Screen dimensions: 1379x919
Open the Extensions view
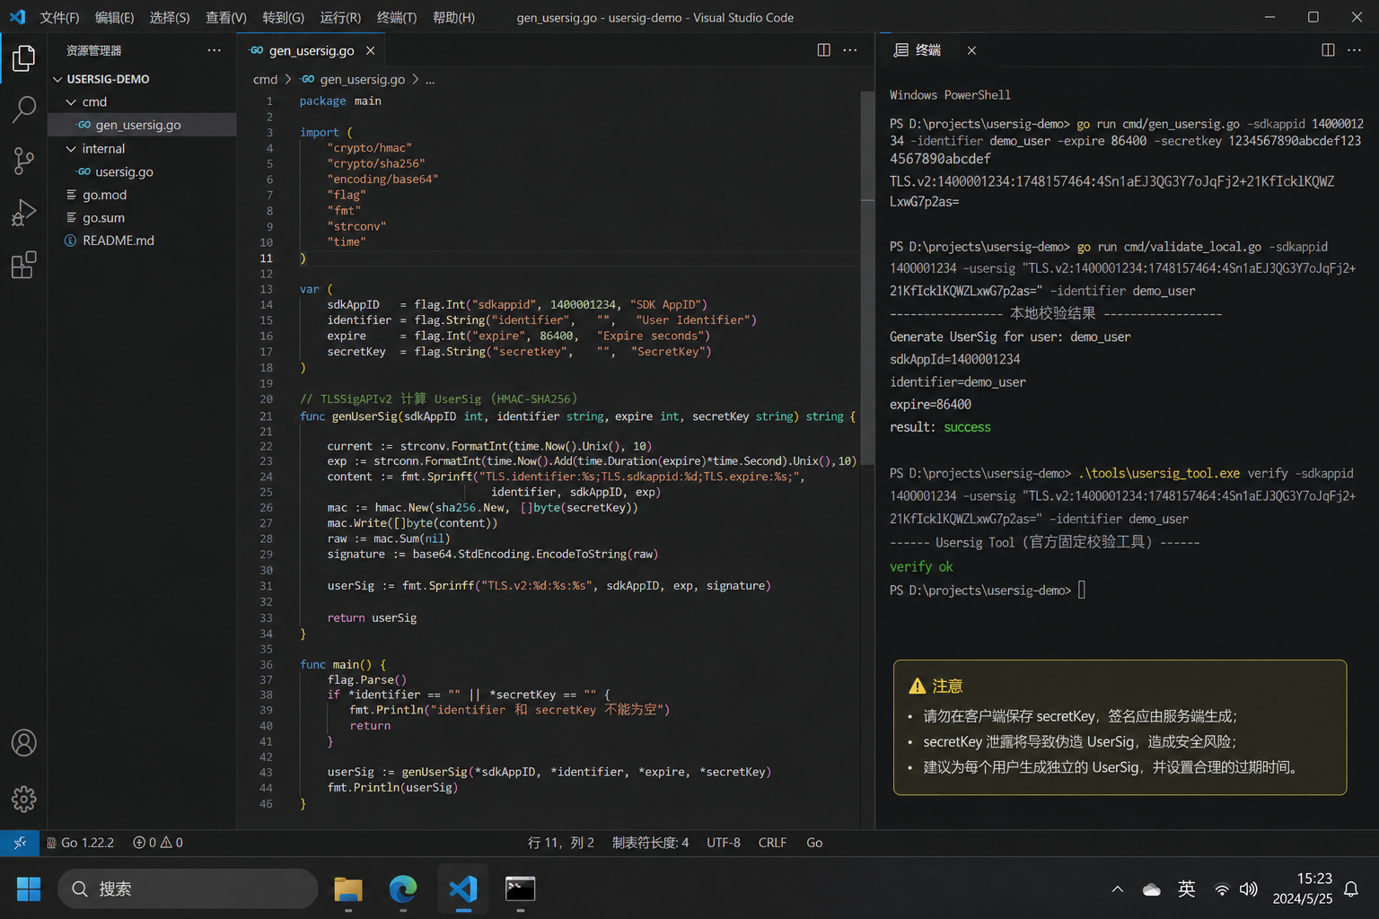click(24, 265)
